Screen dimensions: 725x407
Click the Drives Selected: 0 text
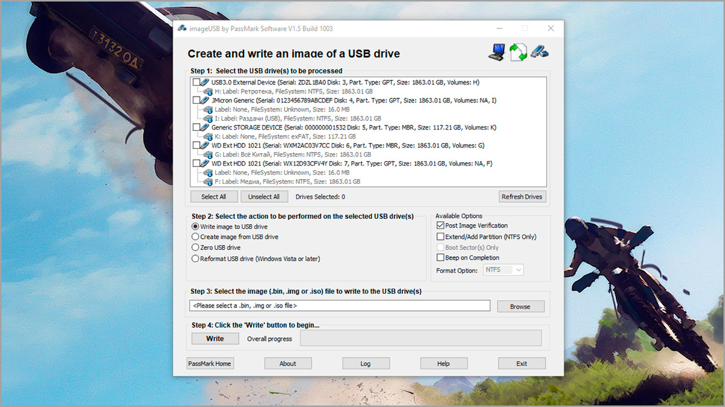pyautogui.click(x=320, y=197)
